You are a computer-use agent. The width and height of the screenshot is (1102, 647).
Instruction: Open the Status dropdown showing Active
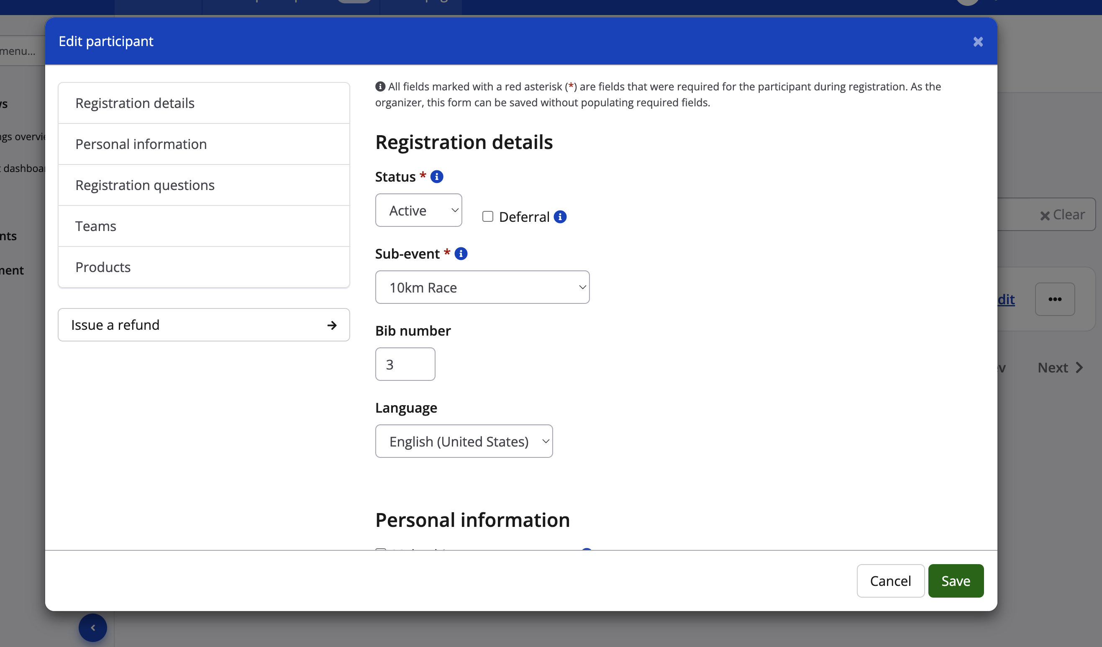click(x=418, y=211)
